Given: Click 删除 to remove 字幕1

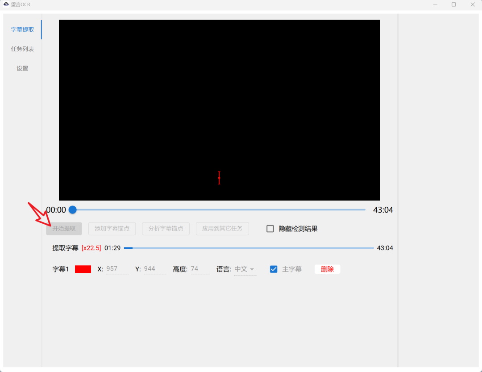Looking at the screenshot, I should tap(327, 269).
